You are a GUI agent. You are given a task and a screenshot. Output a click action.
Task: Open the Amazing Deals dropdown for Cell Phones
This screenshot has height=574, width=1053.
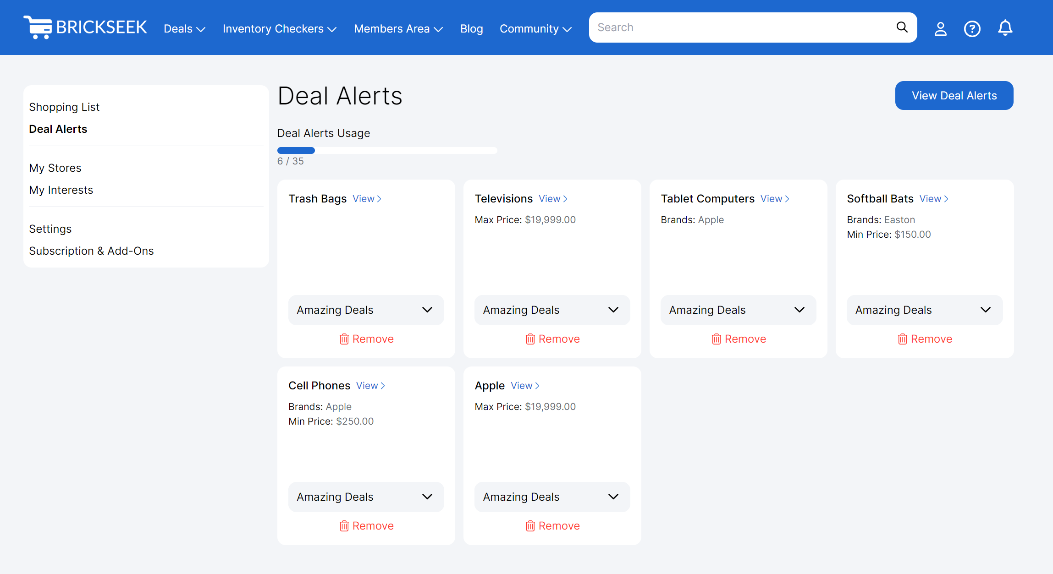365,497
